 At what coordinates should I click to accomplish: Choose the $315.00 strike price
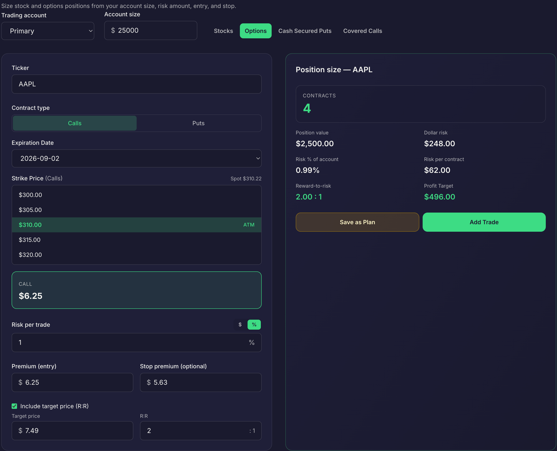click(136, 240)
